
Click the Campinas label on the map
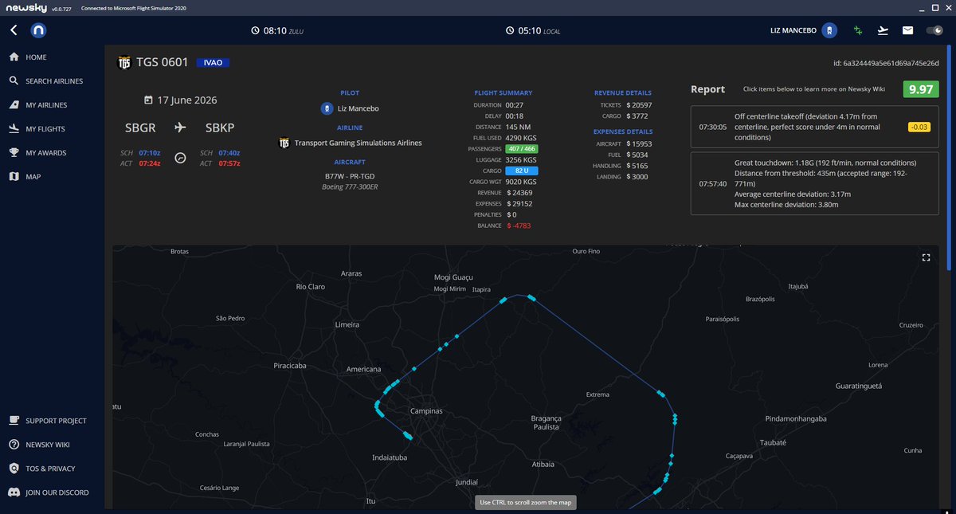click(425, 411)
